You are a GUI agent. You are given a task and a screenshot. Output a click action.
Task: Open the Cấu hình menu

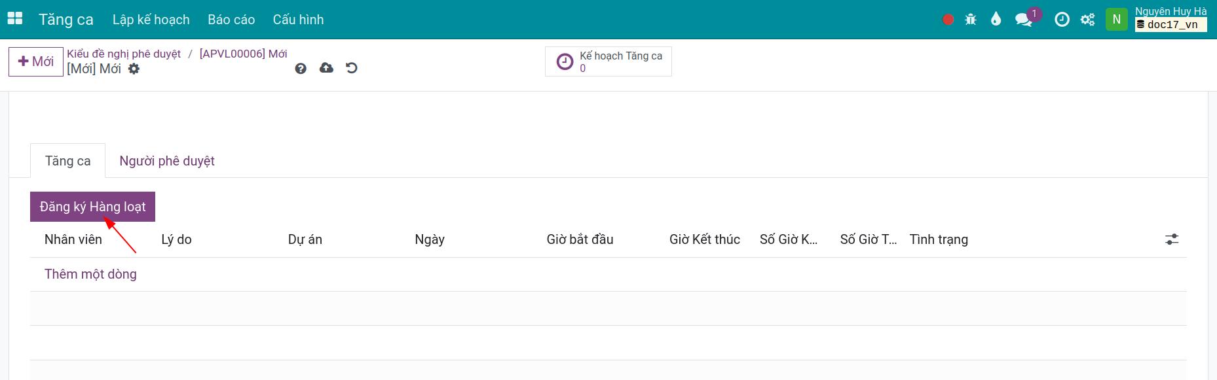(x=298, y=20)
